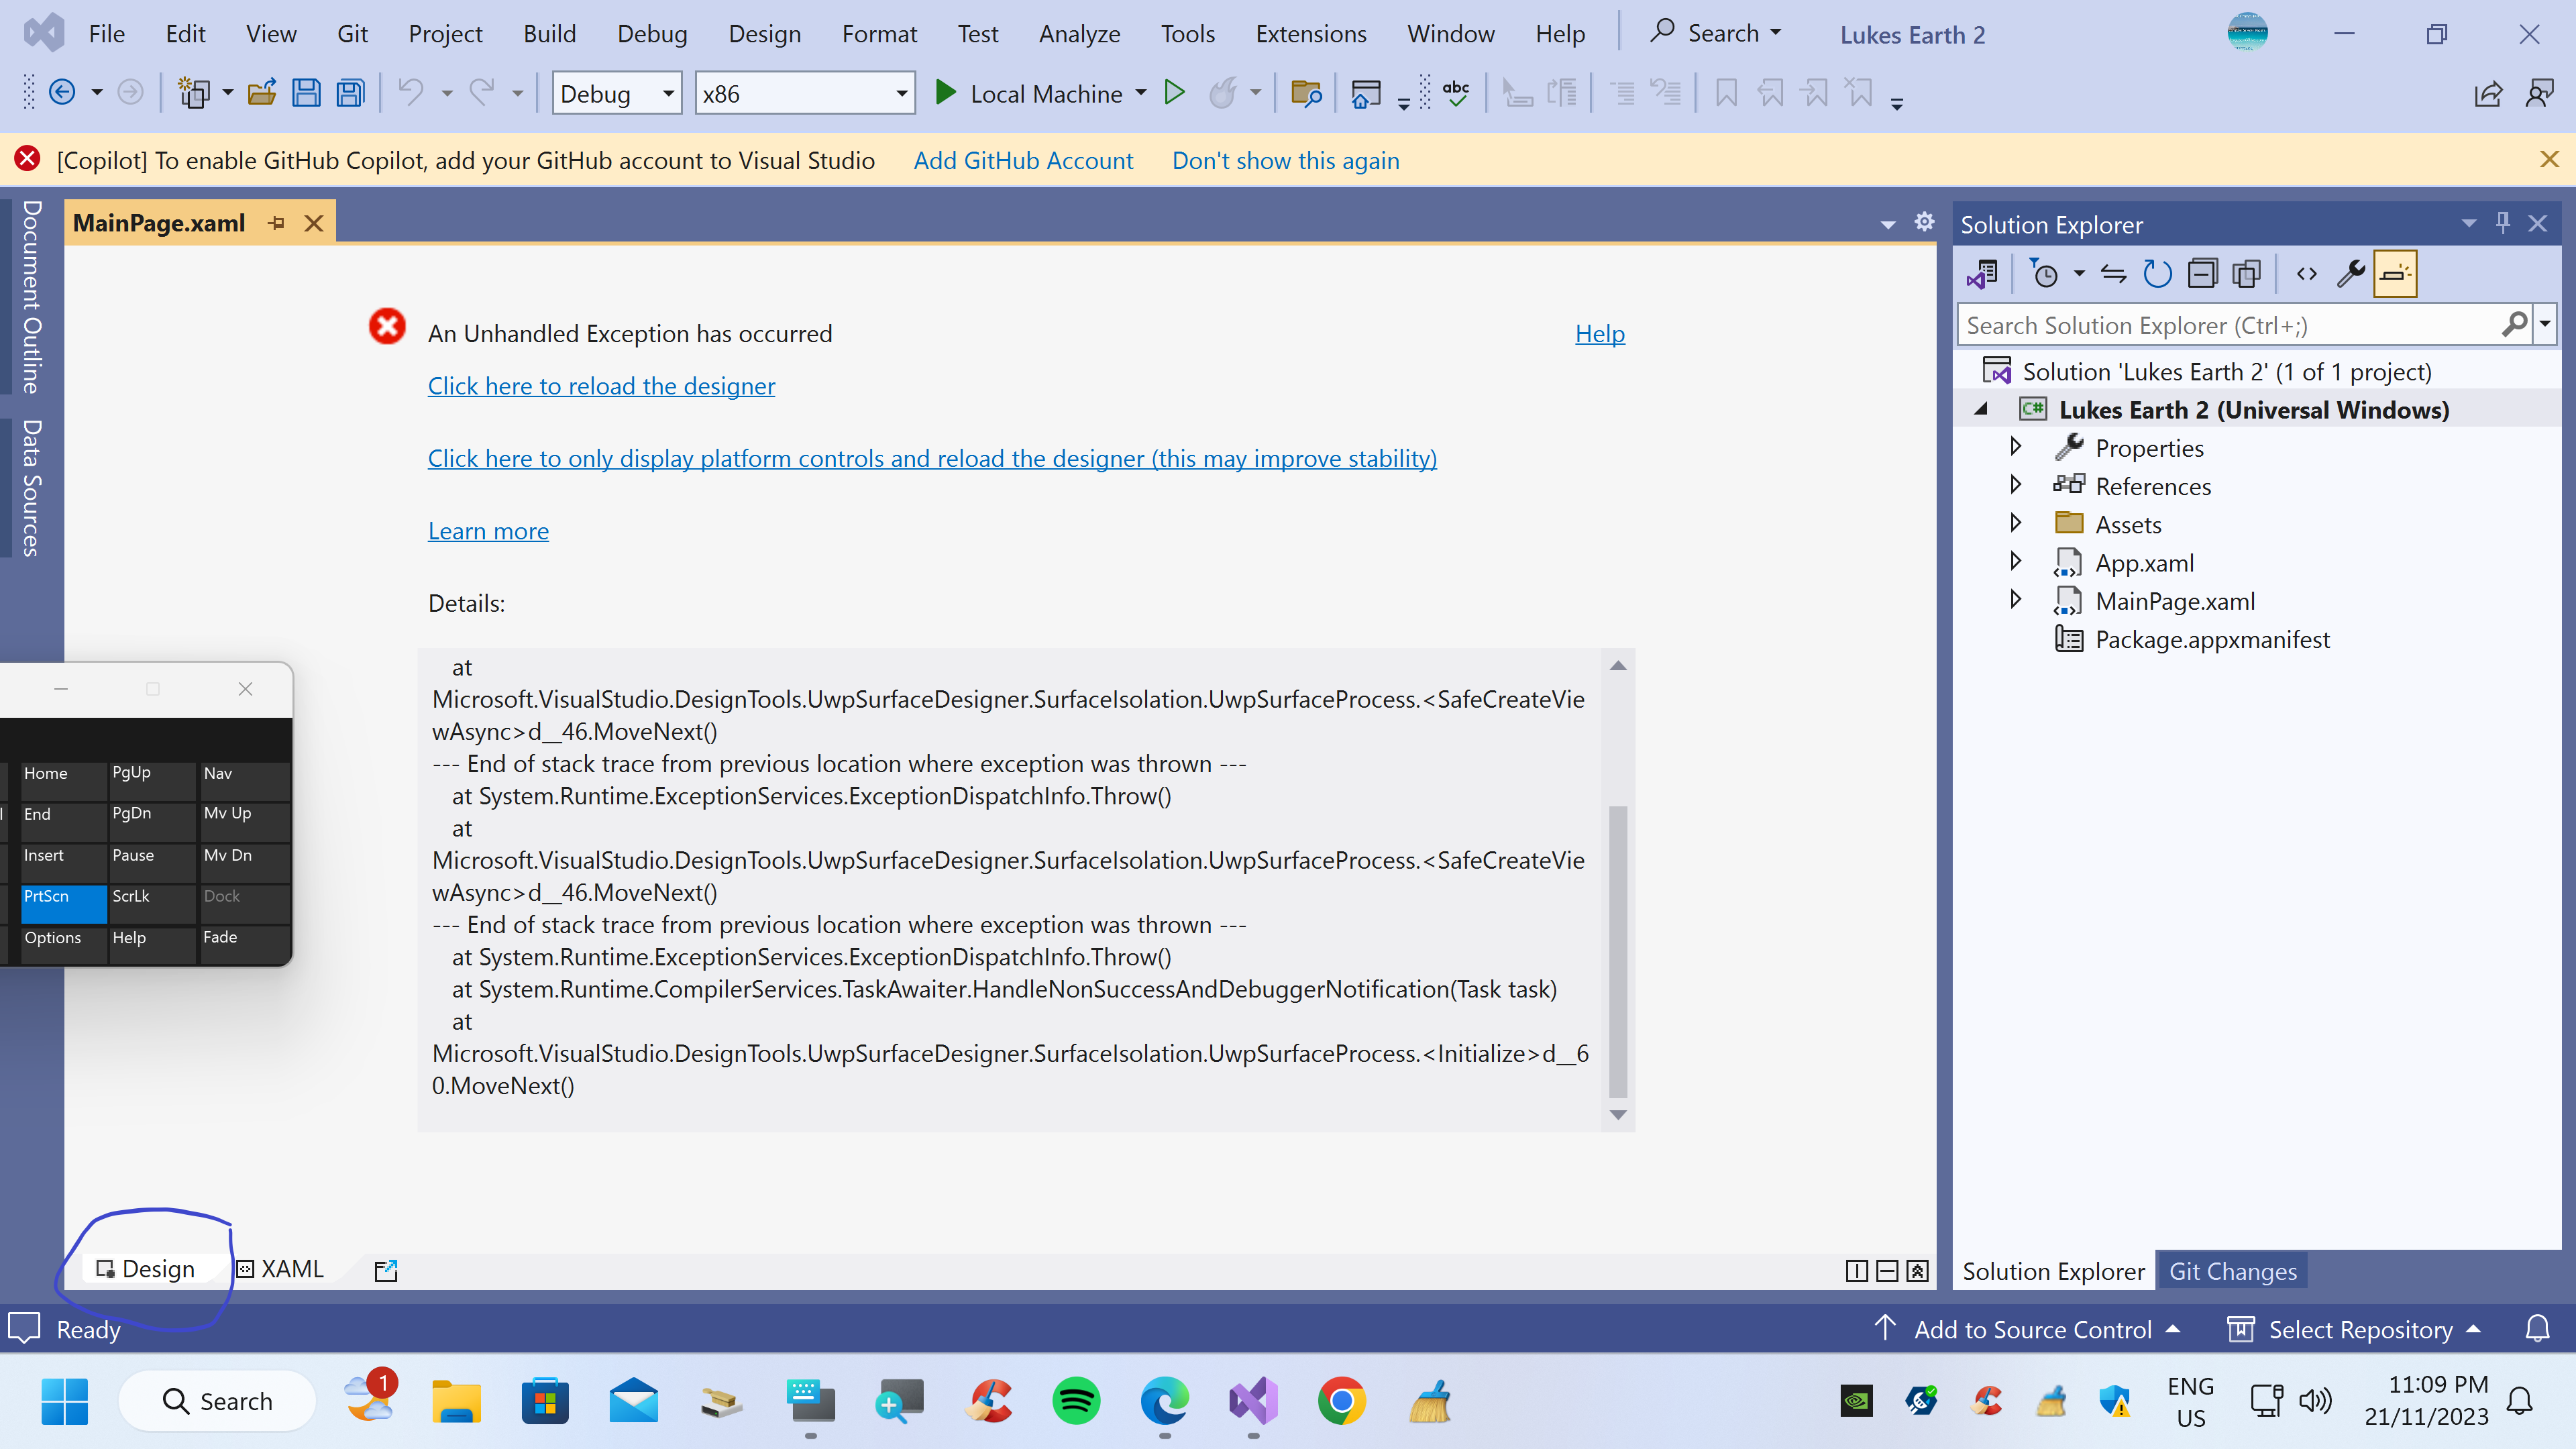Switch to code view using View Code icon
Image resolution: width=2576 pixels, height=1449 pixels.
tap(2308, 273)
